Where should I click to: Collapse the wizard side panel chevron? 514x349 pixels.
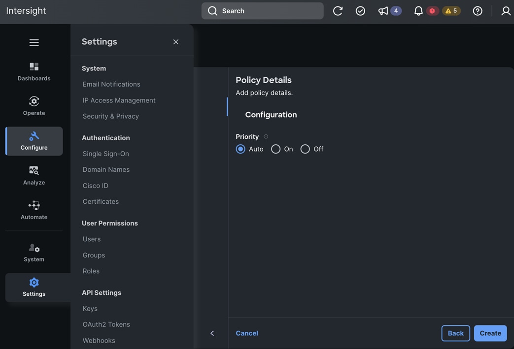tap(212, 333)
